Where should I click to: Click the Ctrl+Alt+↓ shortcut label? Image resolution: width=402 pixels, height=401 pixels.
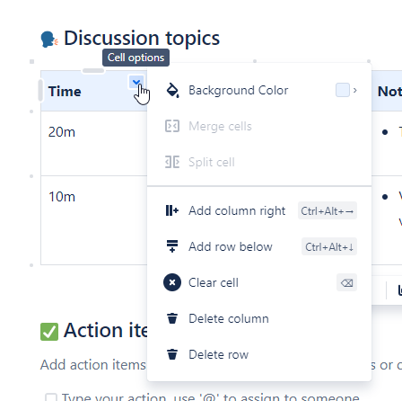click(329, 246)
